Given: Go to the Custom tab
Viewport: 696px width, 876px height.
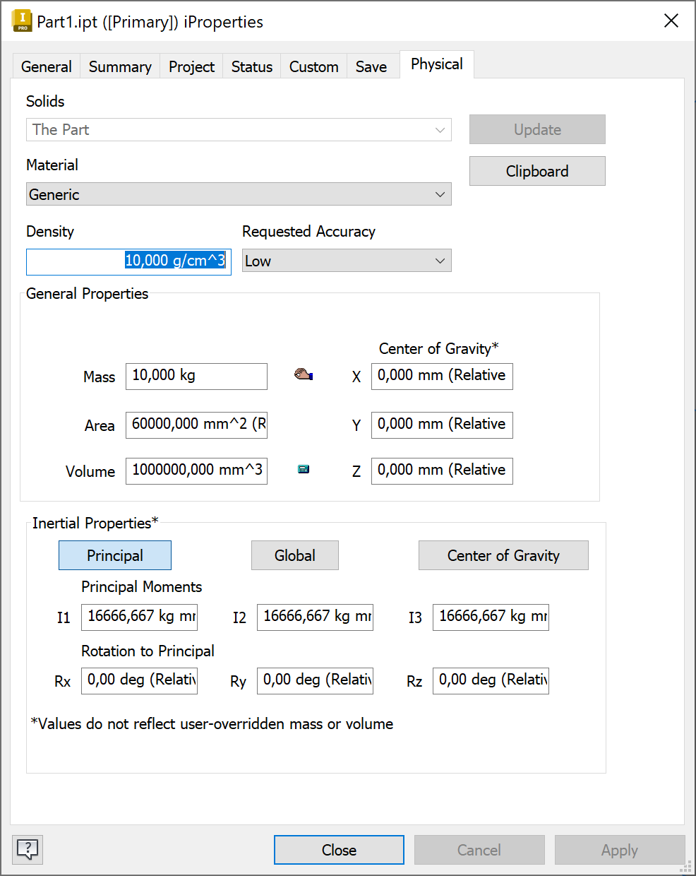Looking at the screenshot, I should [313, 66].
